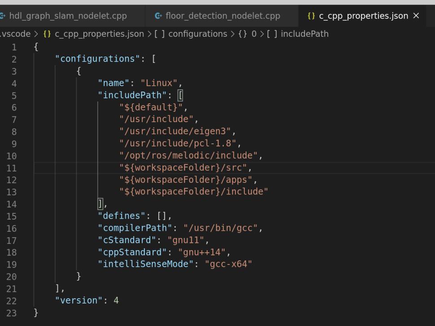Click the "includePath" key on line 5
Viewport: 435px width, 326px height.
(132, 95)
